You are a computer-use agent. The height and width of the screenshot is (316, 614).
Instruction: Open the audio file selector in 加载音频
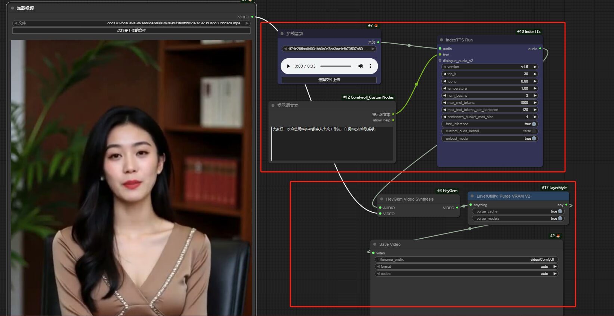coord(329,49)
